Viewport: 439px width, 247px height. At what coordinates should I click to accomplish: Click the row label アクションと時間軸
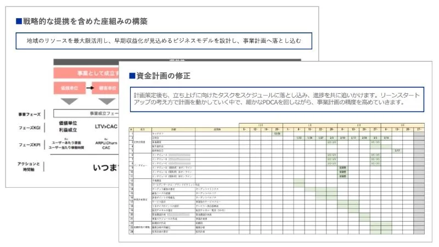[29, 167]
